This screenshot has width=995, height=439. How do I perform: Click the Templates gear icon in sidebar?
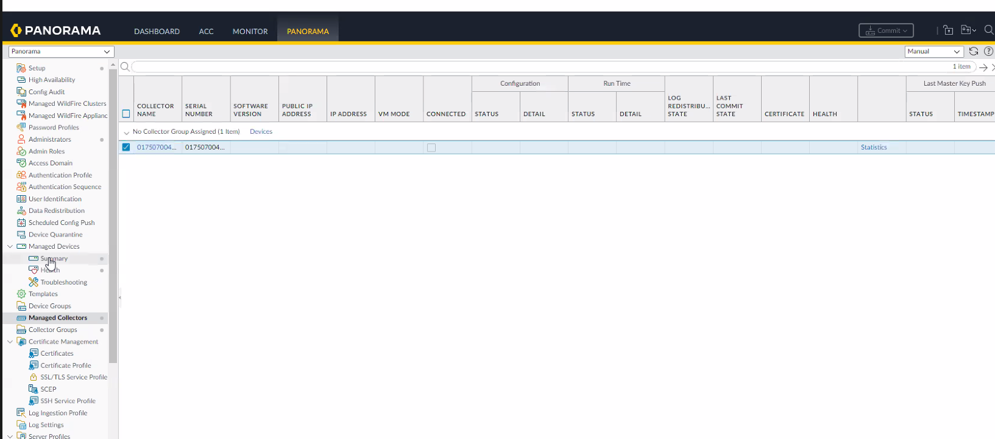[21, 294]
